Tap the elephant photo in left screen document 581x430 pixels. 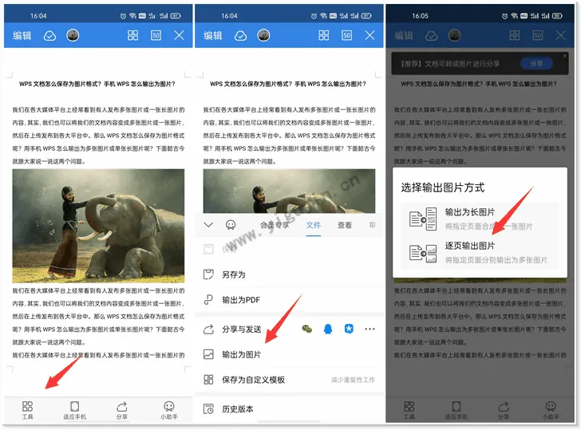[x=98, y=226]
